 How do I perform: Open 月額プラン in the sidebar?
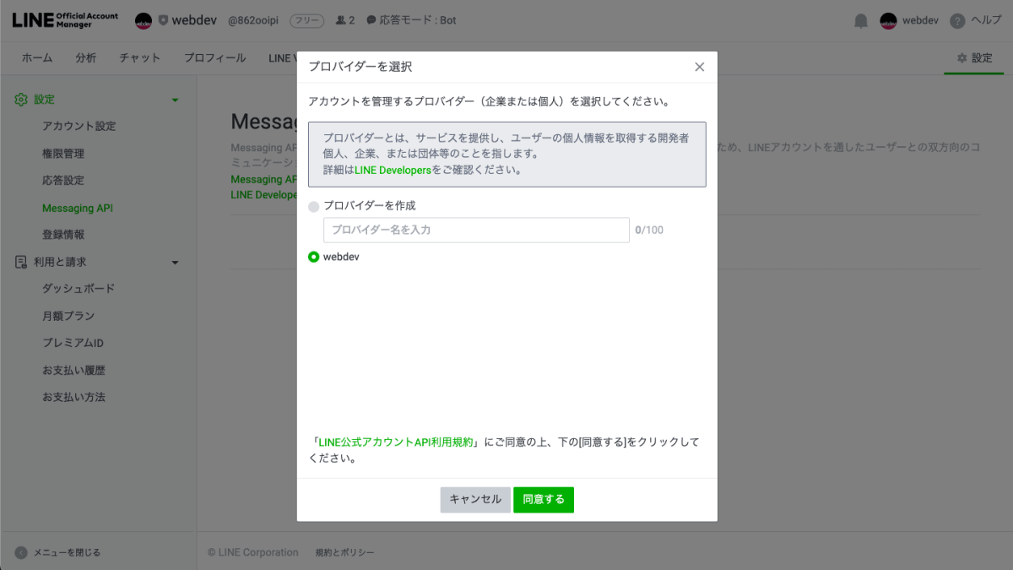point(68,316)
